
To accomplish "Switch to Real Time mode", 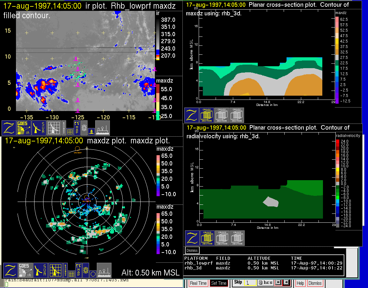I will [x=198, y=283].
